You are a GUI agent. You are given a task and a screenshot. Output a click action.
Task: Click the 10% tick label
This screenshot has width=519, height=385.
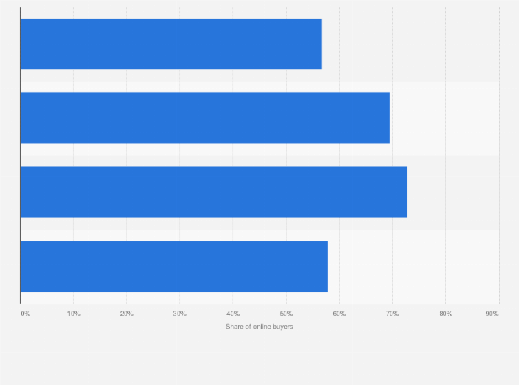(74, 313)
